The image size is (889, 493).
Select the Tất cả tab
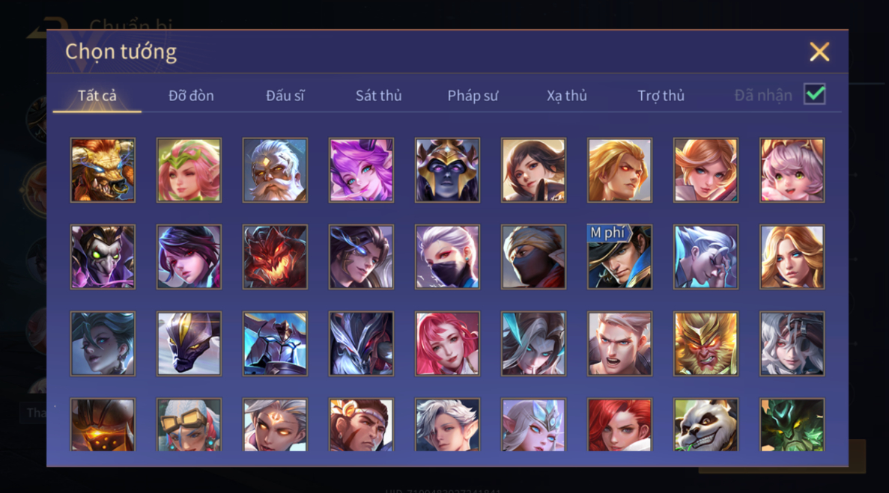97,96
